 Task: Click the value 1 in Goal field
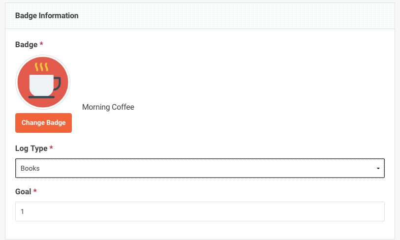point(23,211)
